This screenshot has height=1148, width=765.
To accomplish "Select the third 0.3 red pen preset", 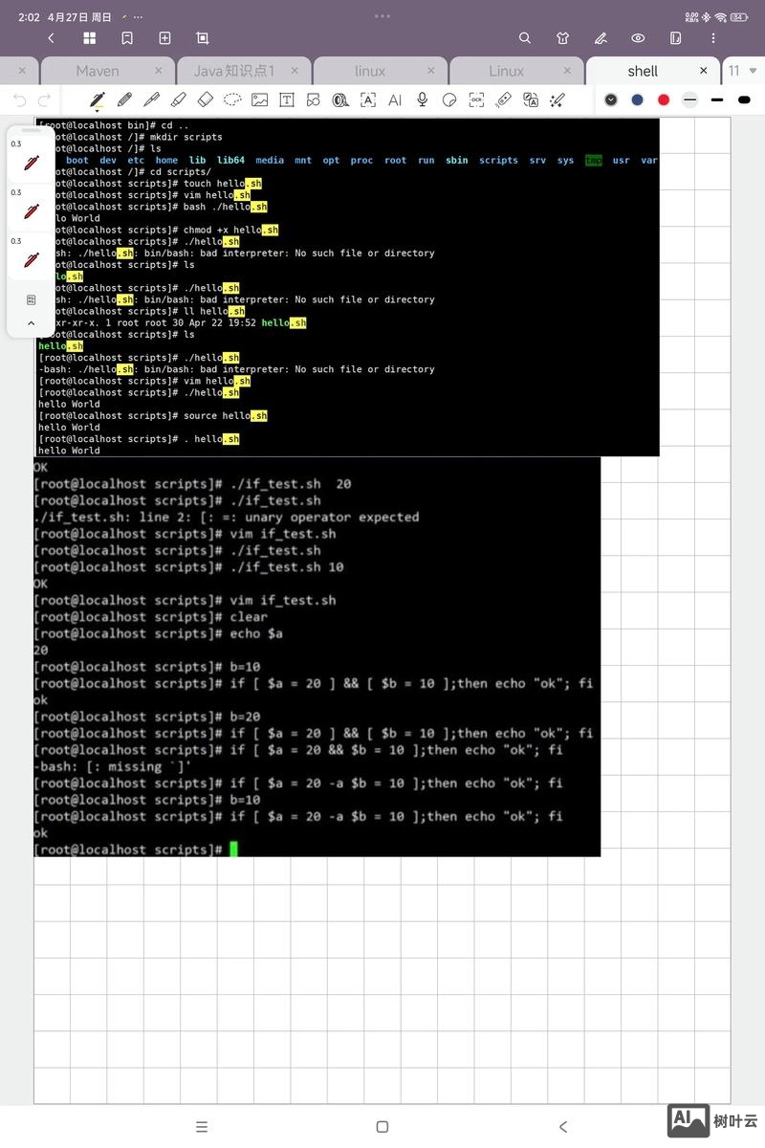I will (x=31, y=256).
